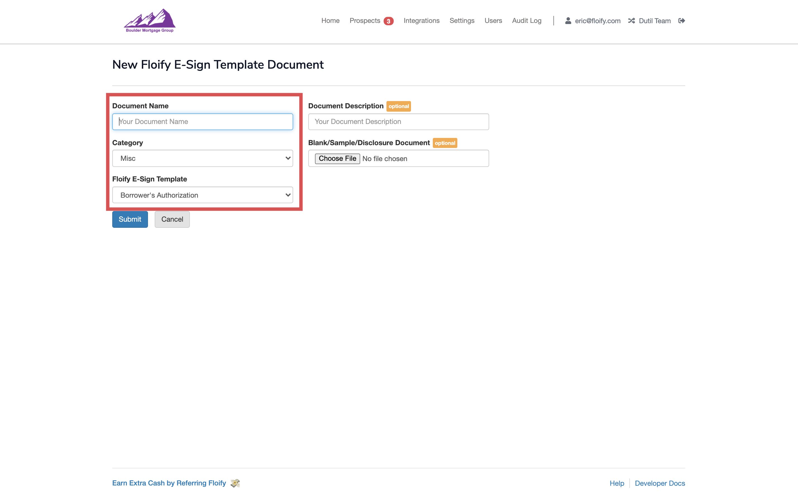Click the Boulder Mortgage Group logo
The height and width of the screenshot is (498, 798).
click(x=150, y=21)
